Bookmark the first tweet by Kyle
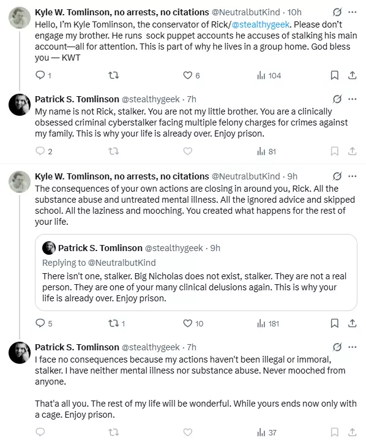The width and height of the screenshot is (366, 444). [335, 75]
